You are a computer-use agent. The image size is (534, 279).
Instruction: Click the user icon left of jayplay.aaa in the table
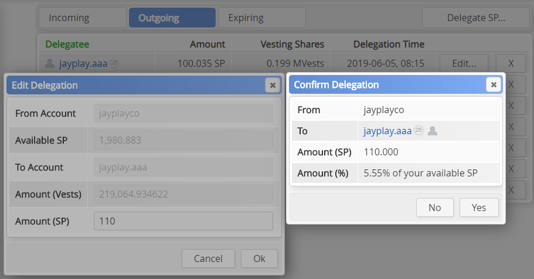click(50, 63)
